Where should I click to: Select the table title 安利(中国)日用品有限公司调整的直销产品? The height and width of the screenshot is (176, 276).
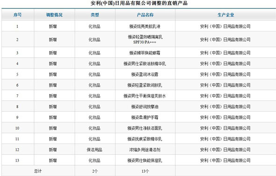coord(139,3)
